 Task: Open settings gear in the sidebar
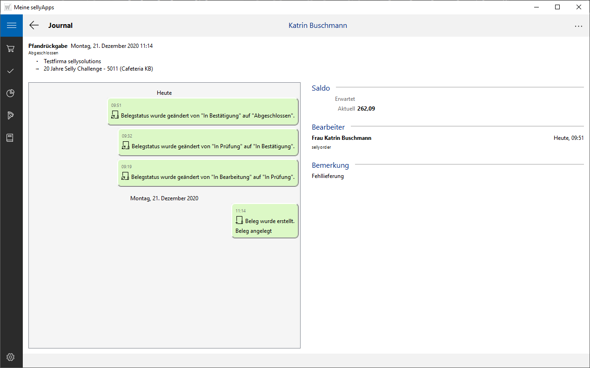click(11, 357)
